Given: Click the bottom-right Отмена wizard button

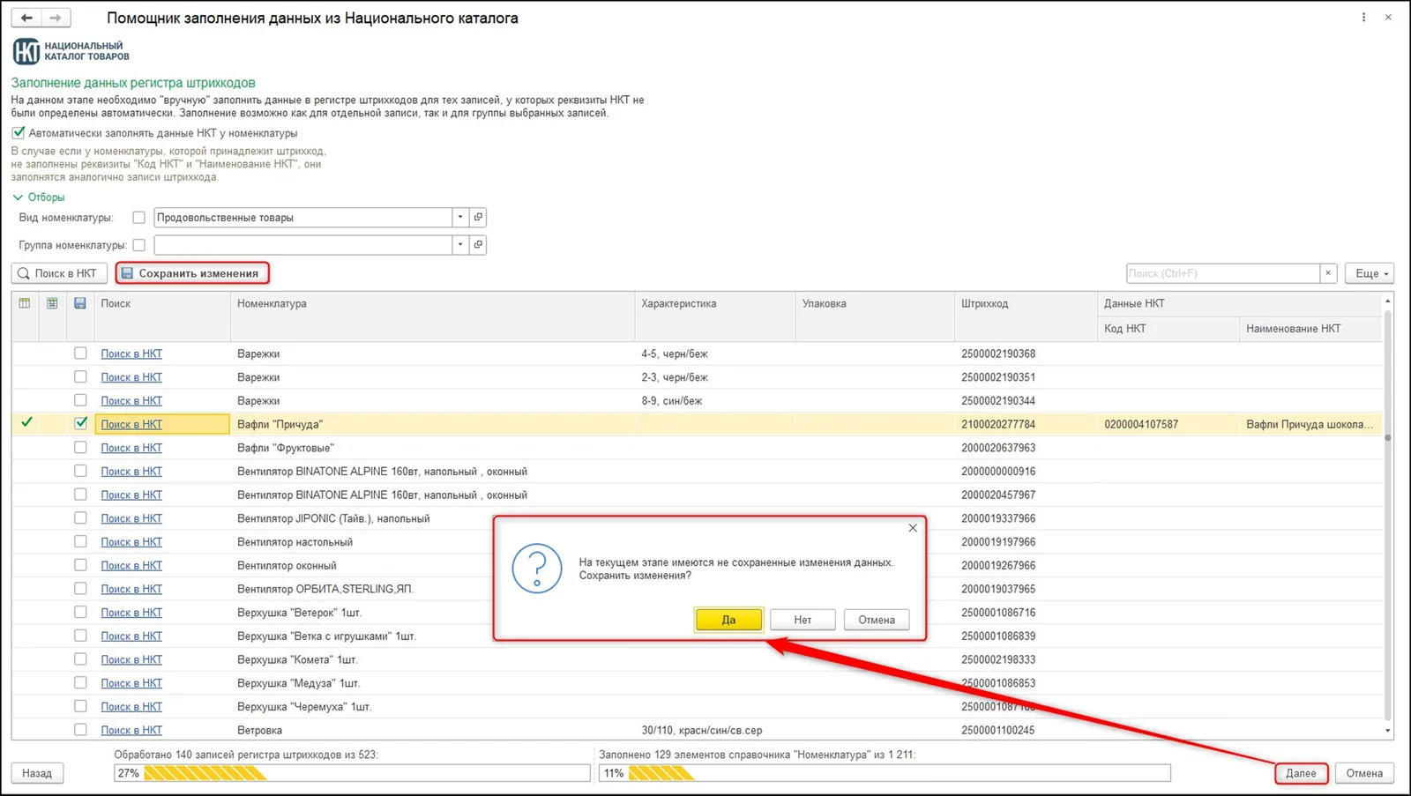Looking at the screenshot, I should [1364, 773].
